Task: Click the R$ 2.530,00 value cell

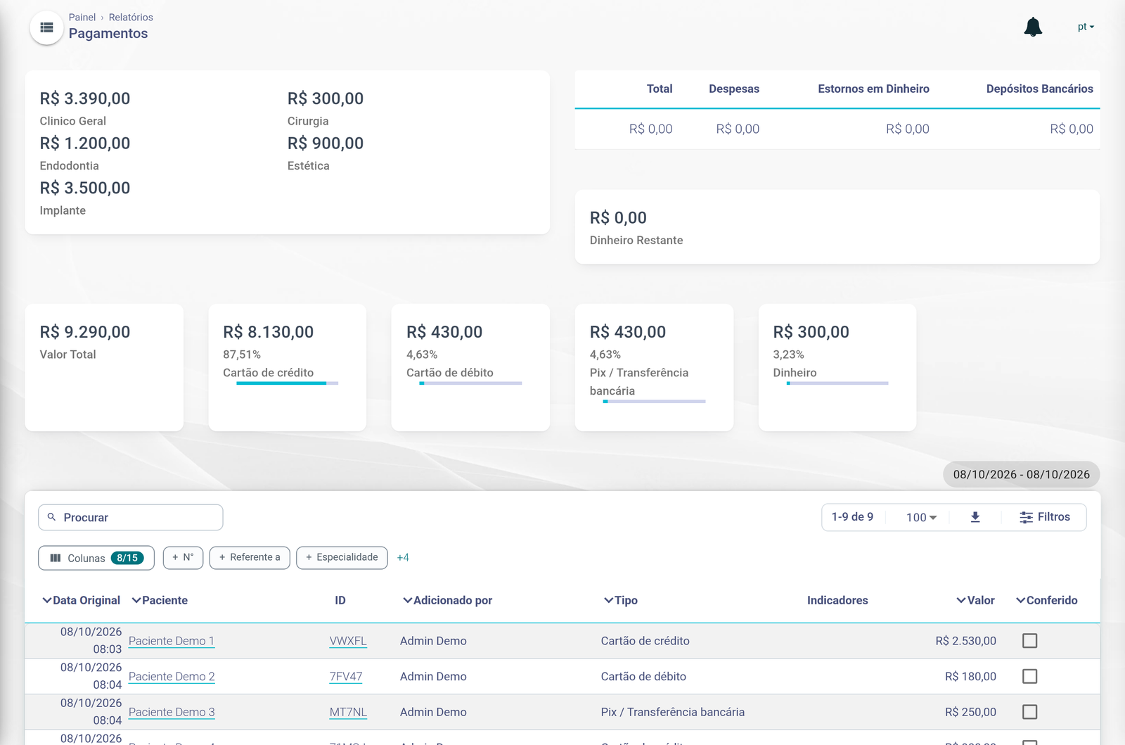Action: point(965,641)
